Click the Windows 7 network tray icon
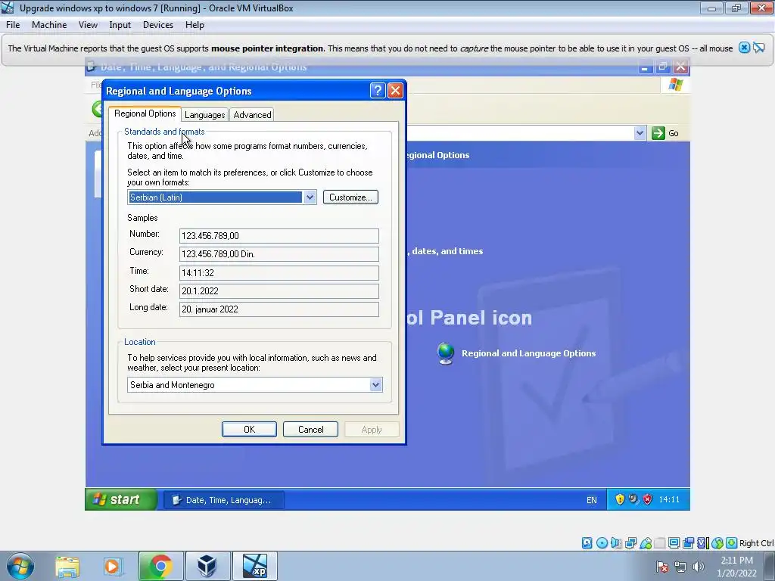The width and height of the screenshot is (775, 581). 680,567
